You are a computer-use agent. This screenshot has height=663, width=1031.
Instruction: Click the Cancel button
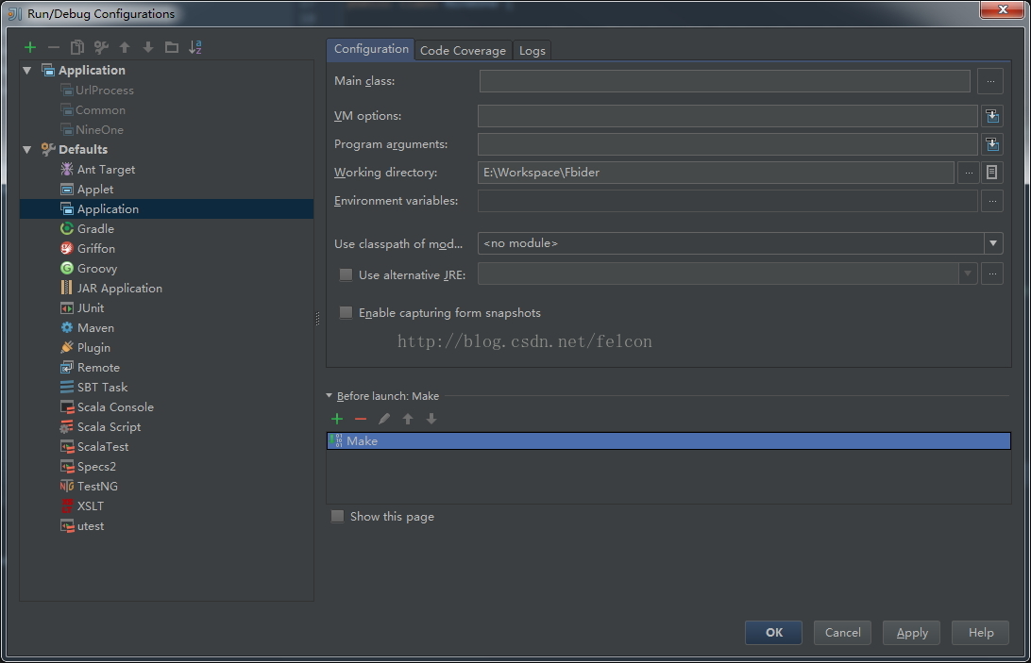point(842,632)
